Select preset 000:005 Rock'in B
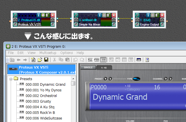The width and height of the screenshot is (186, 122). (x=40, y=113)
